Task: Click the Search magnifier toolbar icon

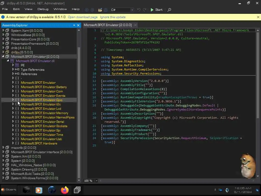Action: tap(169, 10)
